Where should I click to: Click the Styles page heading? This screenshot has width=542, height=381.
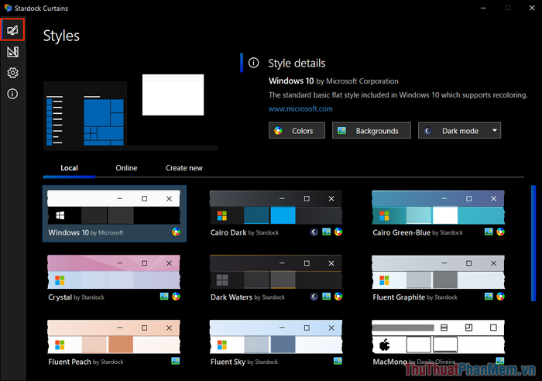coord(61,36)
